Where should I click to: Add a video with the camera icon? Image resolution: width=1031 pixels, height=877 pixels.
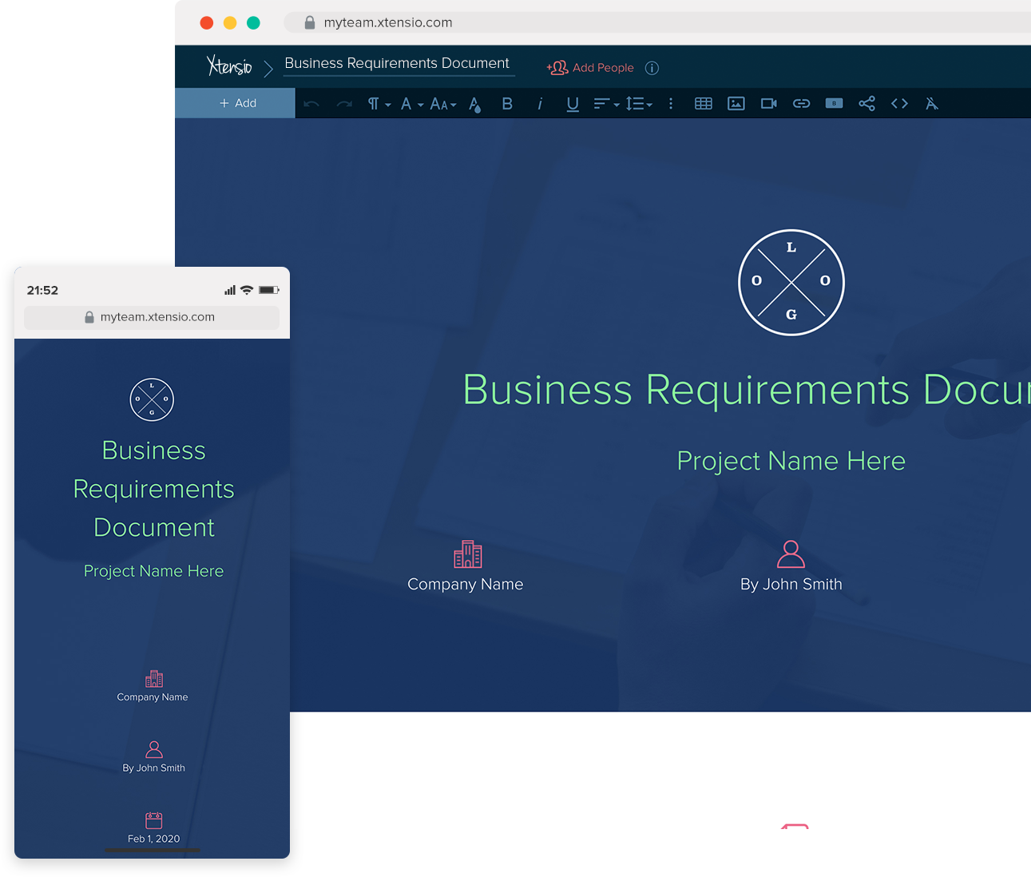pos(768,103)
